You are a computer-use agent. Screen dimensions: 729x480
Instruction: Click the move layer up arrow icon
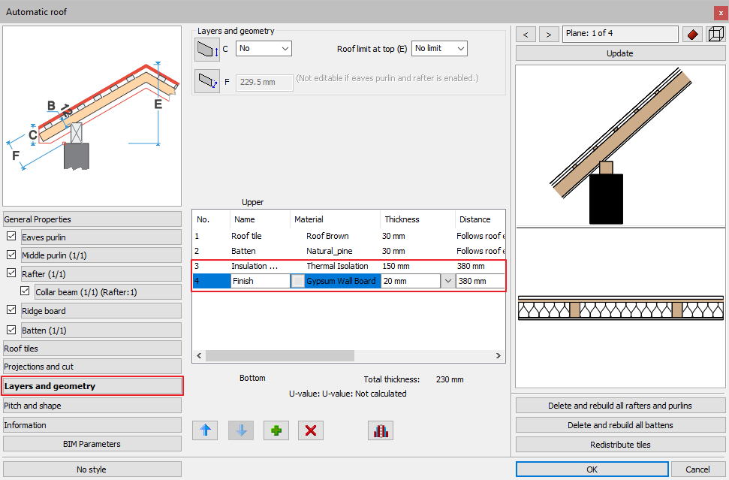(x=205, y=430)
